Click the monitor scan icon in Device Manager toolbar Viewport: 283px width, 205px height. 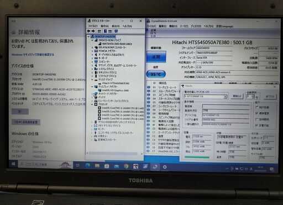click(x=116, y=31)
